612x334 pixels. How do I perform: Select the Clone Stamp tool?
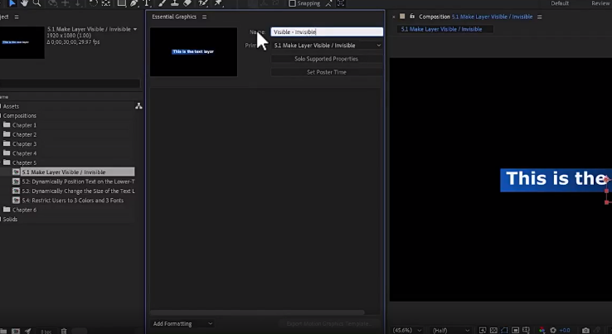[x=175, y=3]
